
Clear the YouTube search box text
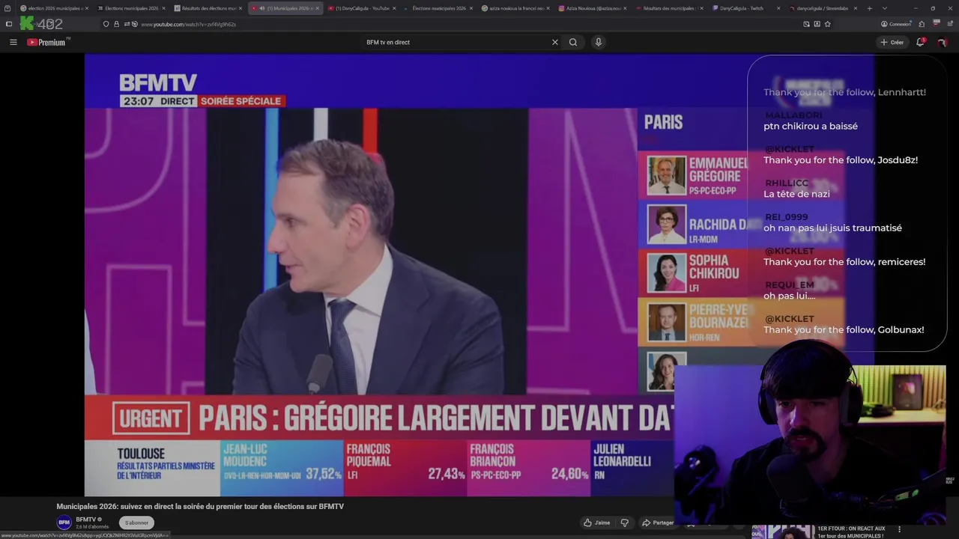pos(555,42)
